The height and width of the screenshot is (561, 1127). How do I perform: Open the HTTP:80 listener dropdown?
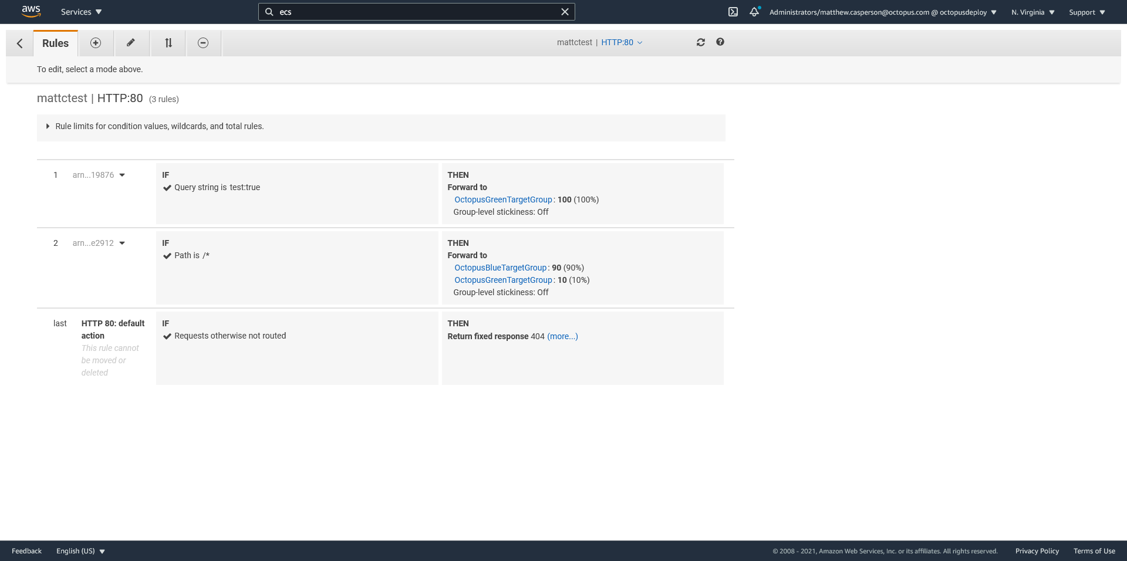pos(622,42)
